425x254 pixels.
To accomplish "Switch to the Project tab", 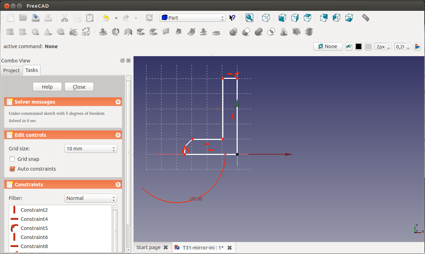I will [x=12, y=70].
